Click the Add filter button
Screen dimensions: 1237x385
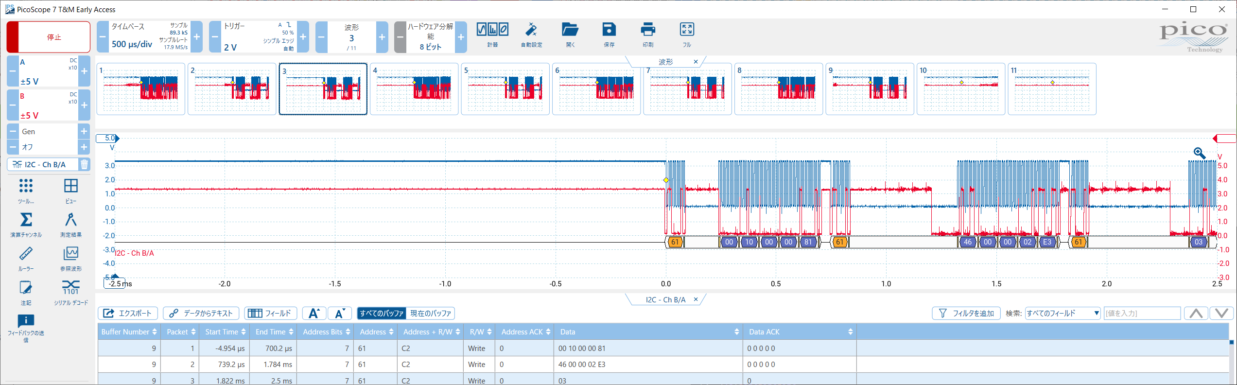tap(966, 313)
